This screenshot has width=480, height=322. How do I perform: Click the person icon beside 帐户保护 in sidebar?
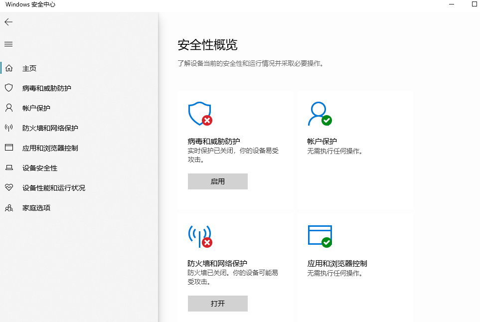click(9, 108)
